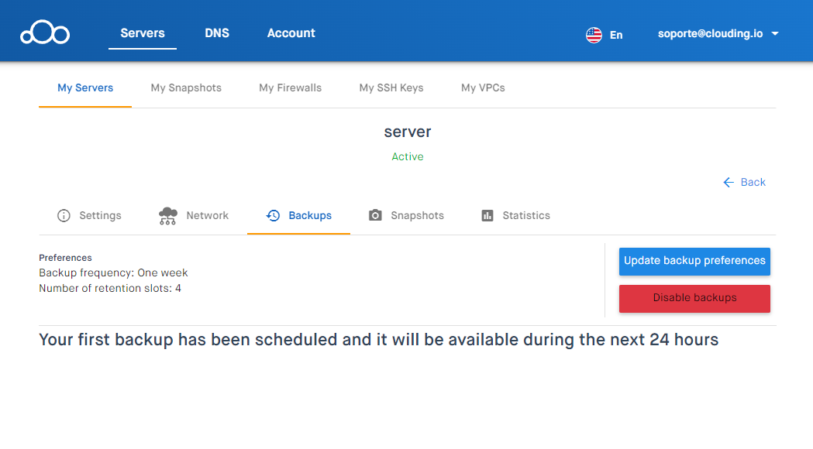Click the Backups history clock icon

[274, 215]
